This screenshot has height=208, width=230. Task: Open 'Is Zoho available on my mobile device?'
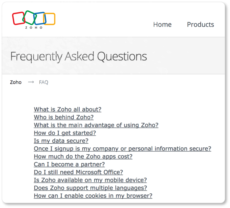(x=90, y=180)
